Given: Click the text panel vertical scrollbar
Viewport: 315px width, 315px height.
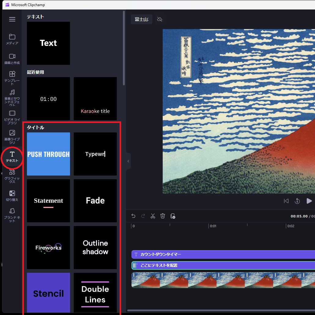Looking at the screenshot, I should point(124,48).
